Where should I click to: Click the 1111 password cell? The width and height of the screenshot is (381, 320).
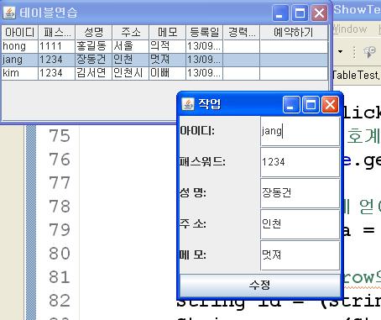(56, 46)
